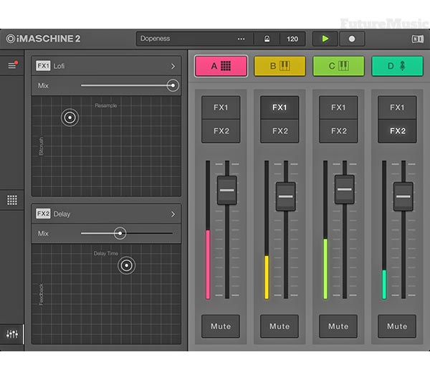The image size is (430, 380).
Task: Select the FX2 badge in the Delay header
Action: 43,214
